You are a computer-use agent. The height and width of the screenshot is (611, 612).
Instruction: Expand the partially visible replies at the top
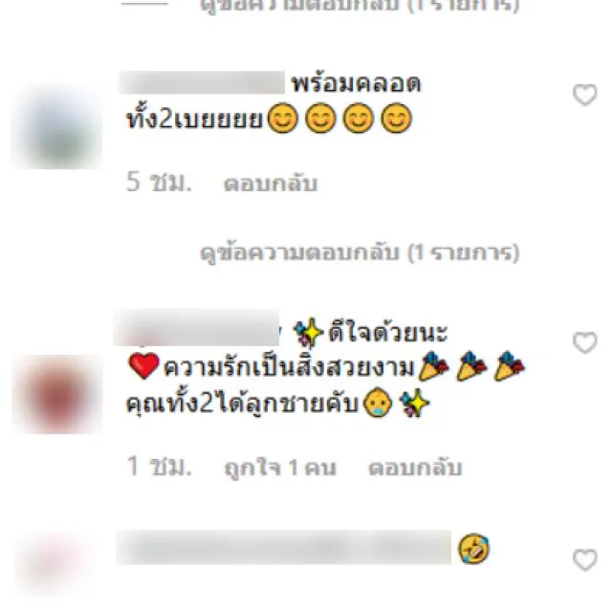tap(360, 7)
